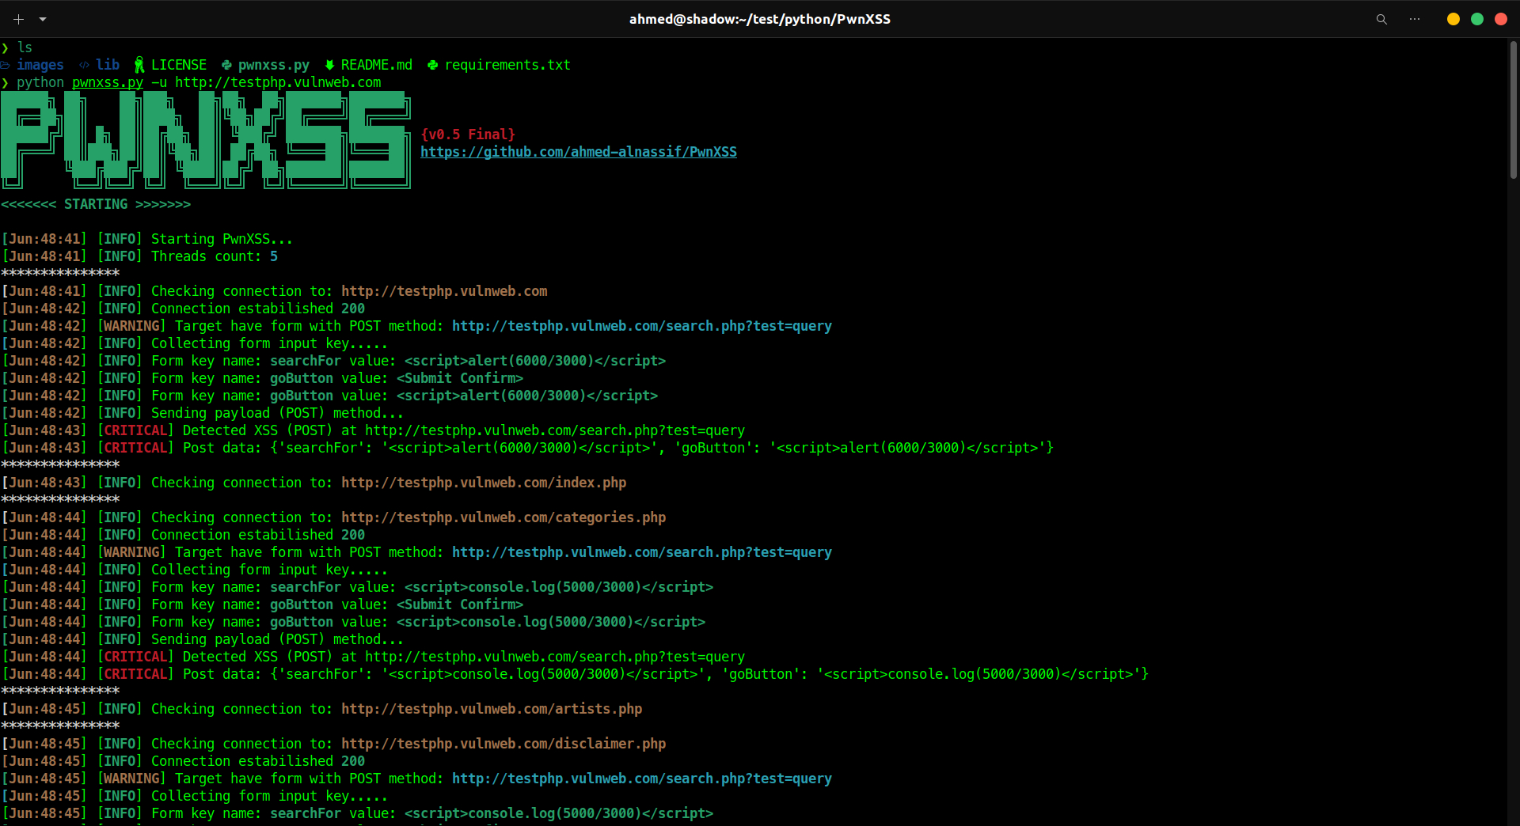
Task: Click Post data line with console.log(5000/3000)
Action: tap(575, 674)
